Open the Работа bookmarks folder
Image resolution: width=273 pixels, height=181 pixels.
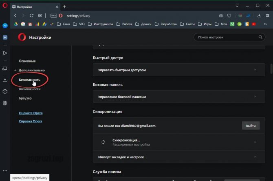[x=124, y=24]
